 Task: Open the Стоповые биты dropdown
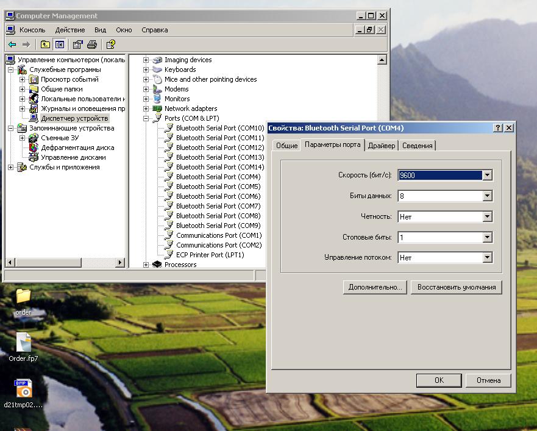tap(487, 237)
